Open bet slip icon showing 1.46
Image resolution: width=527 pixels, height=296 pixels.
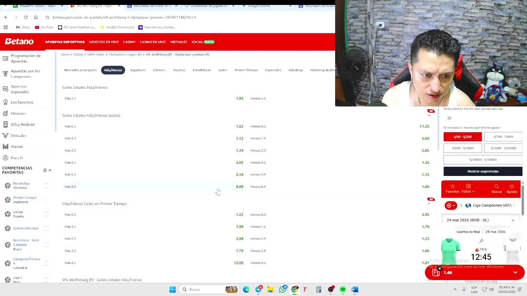tap(436, 272)
